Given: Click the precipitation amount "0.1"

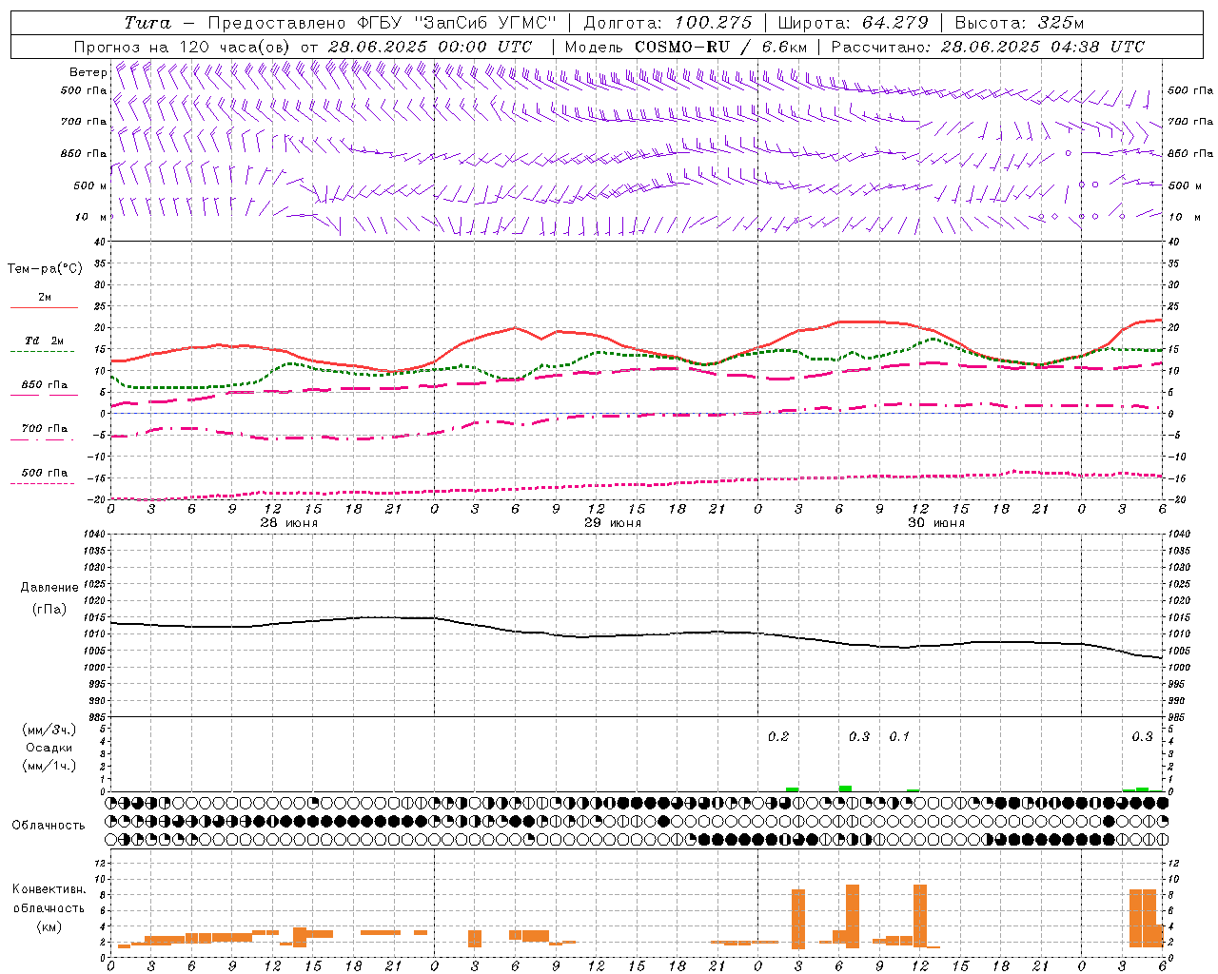Looking at the screenshot, I should (899, 736).
